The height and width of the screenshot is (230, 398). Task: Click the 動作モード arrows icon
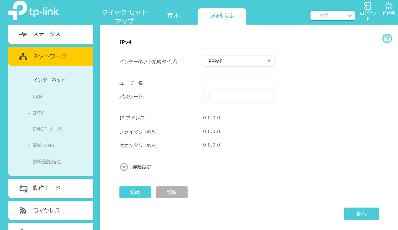[x=23, y=188]
